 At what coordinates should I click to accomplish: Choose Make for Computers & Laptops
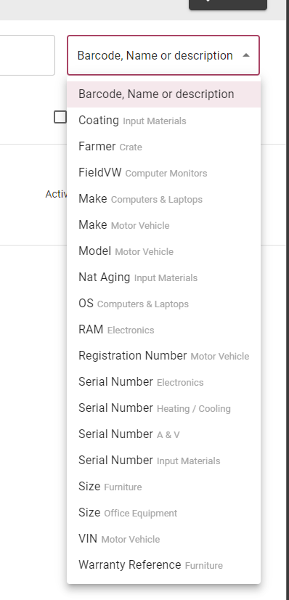[x=163, y=199]
